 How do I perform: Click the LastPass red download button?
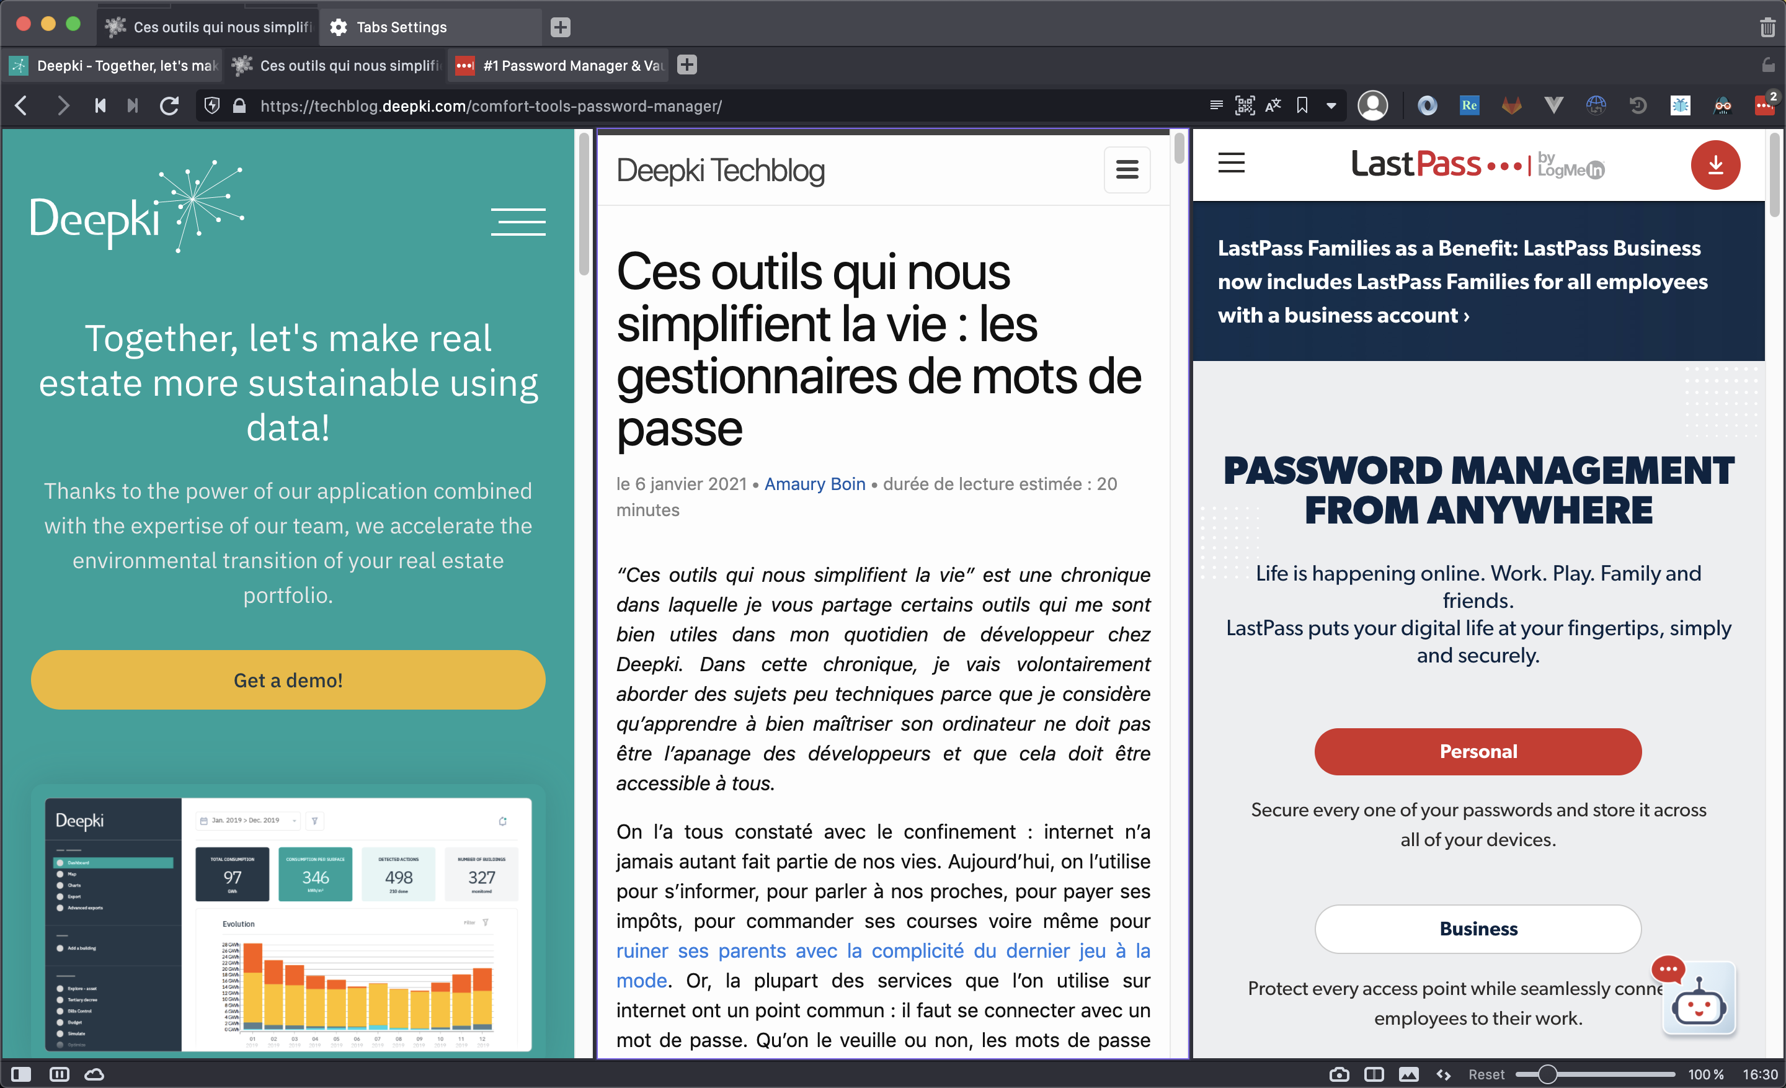[1715, 165]
